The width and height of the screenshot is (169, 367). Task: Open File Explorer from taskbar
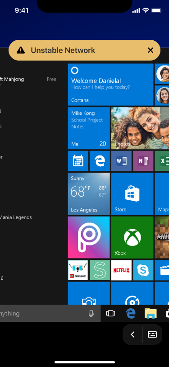[151, 313]
